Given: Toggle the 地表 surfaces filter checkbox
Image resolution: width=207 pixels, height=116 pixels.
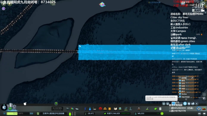Looking at the screenshot, I should pyautogui.click(x=180, y=89).
